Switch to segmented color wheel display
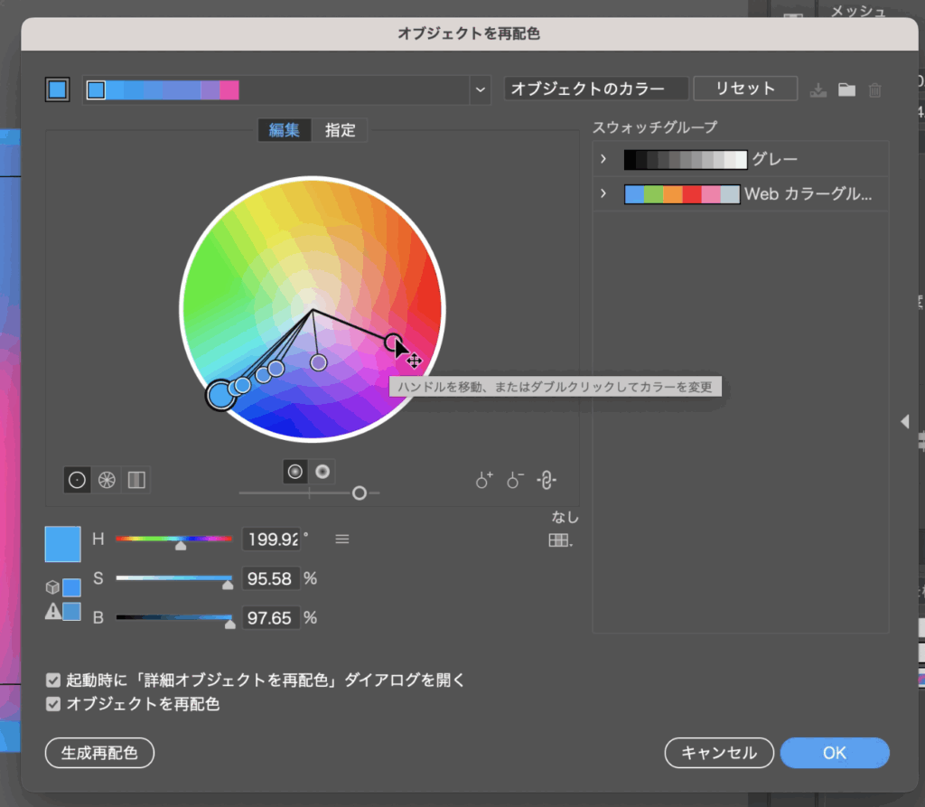This screenshot has width=925, height=807. pos(107,480)
